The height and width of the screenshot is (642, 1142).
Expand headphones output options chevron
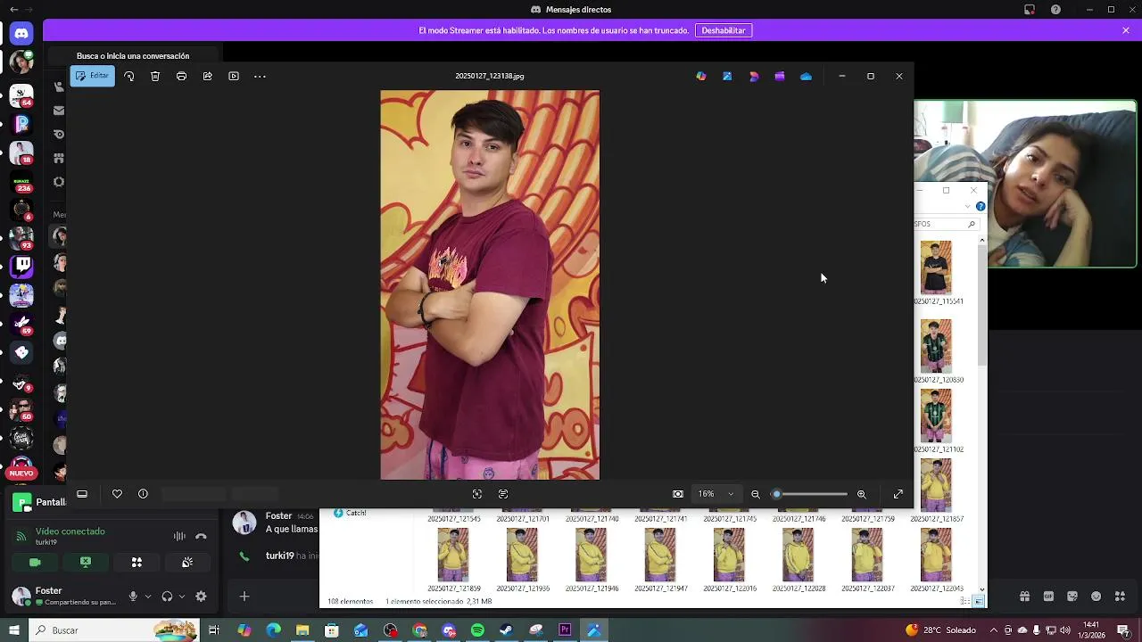(x=182, y=597)
